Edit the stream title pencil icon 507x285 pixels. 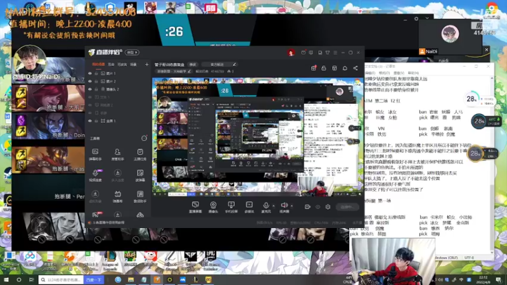click(x=234, y=65)
